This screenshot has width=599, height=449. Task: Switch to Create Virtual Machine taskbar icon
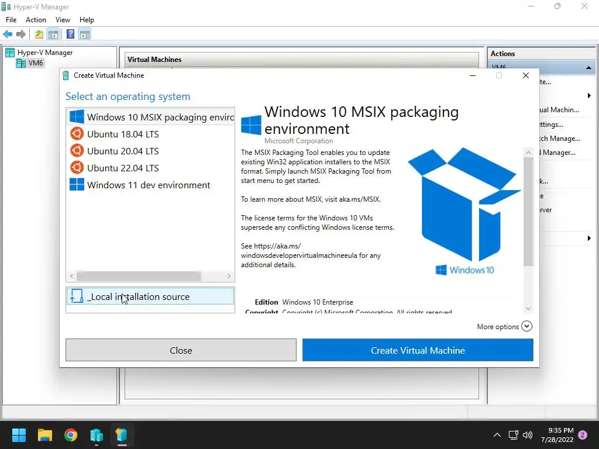click(122, 435)
